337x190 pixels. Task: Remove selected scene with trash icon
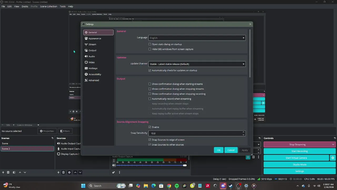pyautogui.click(x=8, y=172)
